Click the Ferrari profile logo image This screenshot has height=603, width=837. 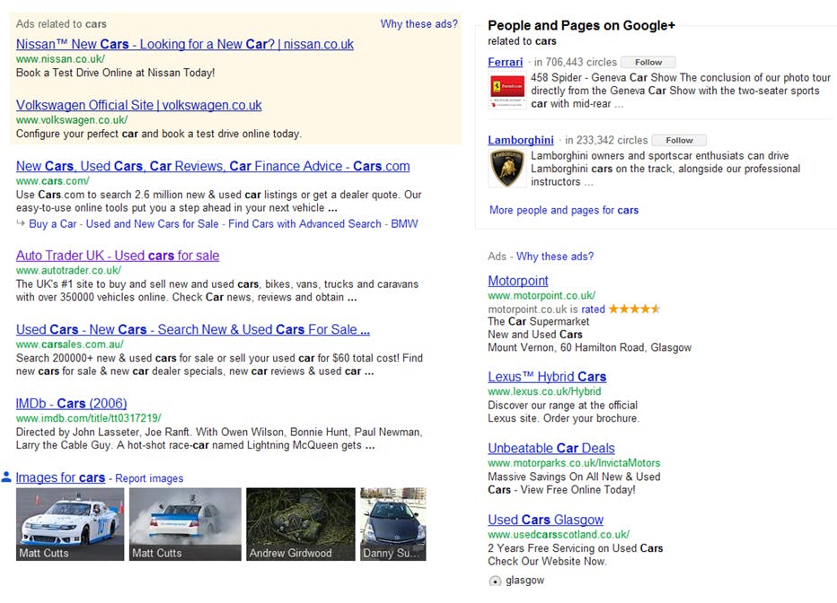pyautogui.click(x=507, y=92)
